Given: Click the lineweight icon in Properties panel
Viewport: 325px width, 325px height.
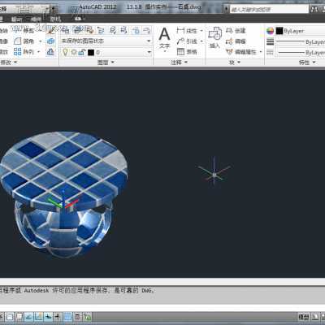Looking at the screenshot, I should point(270,41).
